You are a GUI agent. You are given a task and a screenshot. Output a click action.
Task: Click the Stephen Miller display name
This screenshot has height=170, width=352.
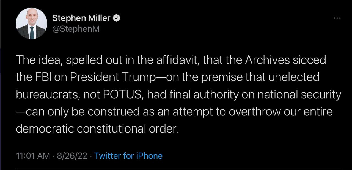click(x=81, y=18)
